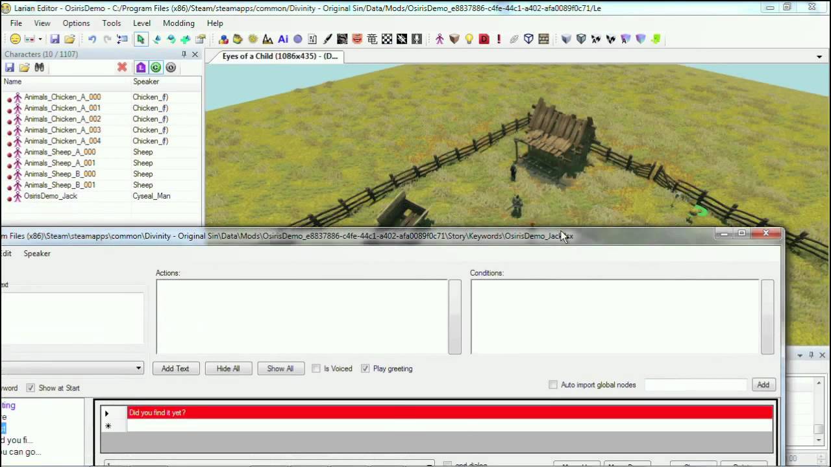Viewport: 831px width, 467px height.
Task: Click the green plus Add object tool
Action: click(x=185, y=39)
